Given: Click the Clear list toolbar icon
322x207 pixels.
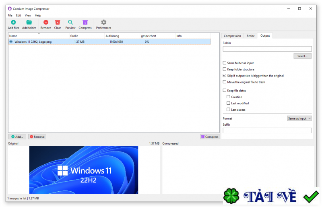Looking at the screenshot, I should (58, 23).
